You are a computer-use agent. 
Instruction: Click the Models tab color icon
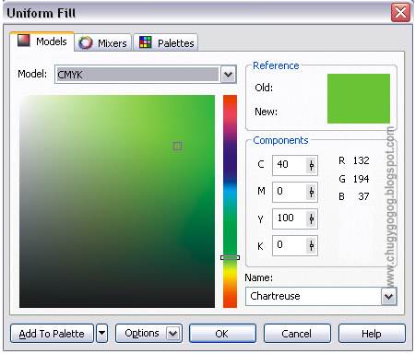click(24, 41)
